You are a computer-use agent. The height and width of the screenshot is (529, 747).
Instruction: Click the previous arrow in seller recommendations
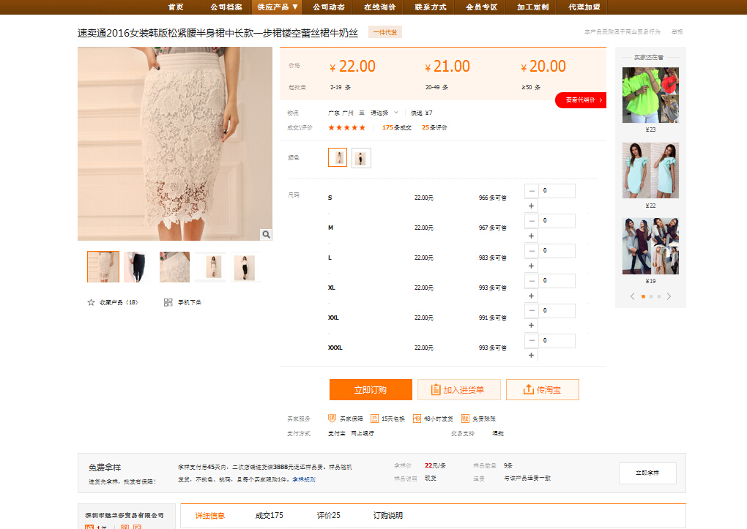click(633, 296)
